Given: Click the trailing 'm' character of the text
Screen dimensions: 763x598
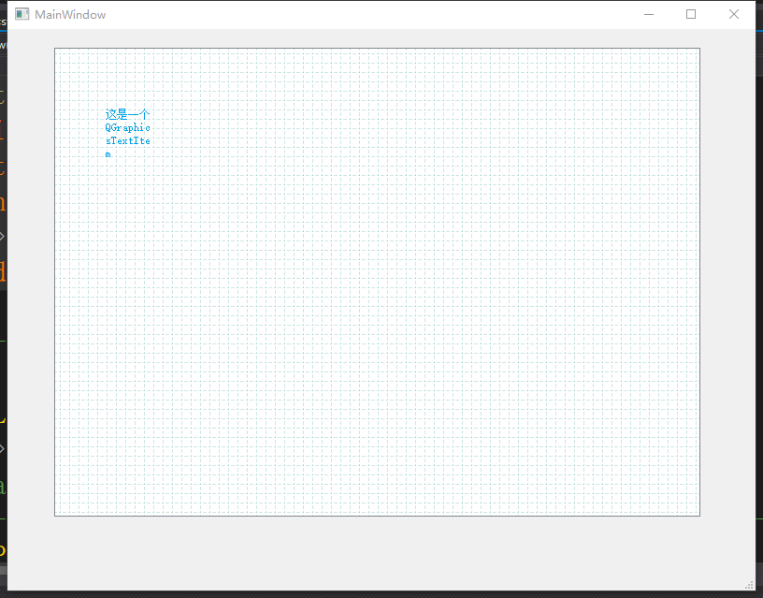Looking at the screenshot, I should click(108, 153).
